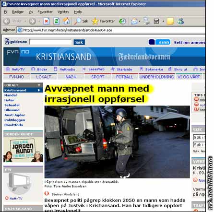
Task: Click the LeseWeb icon link
Action: (84, 69)
